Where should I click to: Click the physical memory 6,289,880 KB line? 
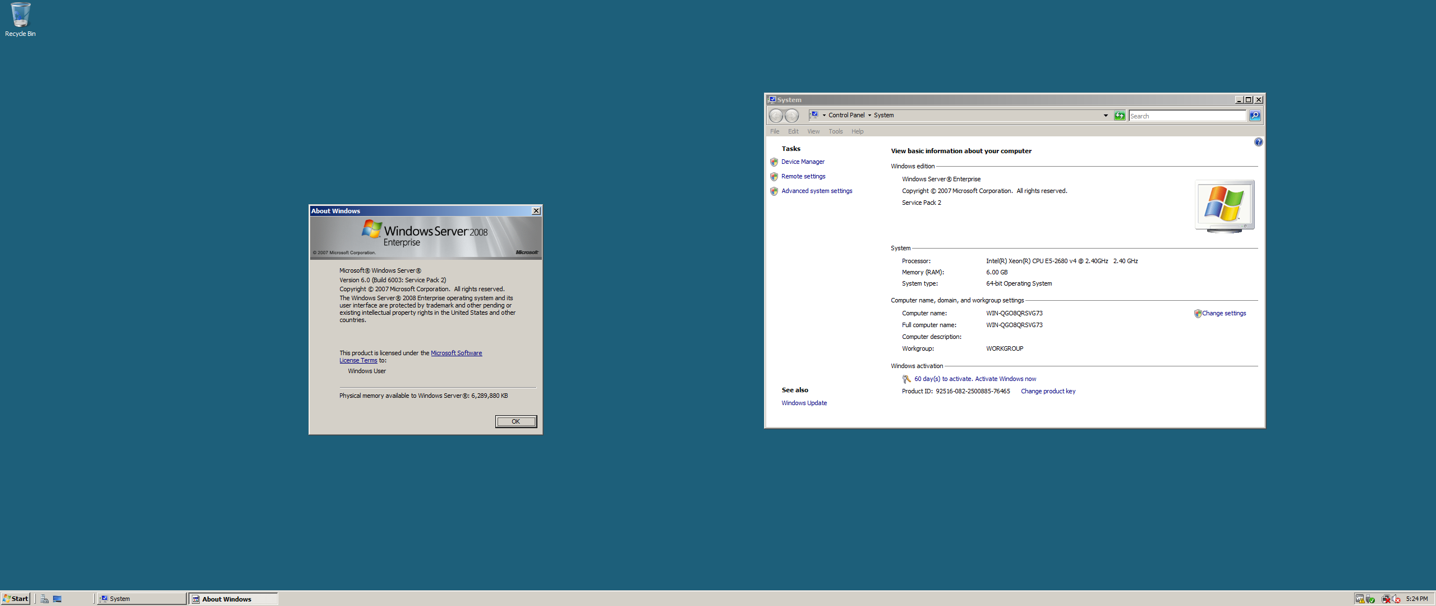point(424,396)
